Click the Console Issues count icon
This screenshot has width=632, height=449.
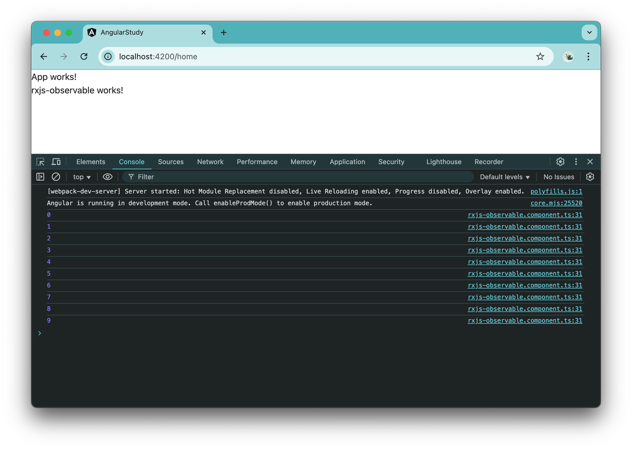[558, 176]
